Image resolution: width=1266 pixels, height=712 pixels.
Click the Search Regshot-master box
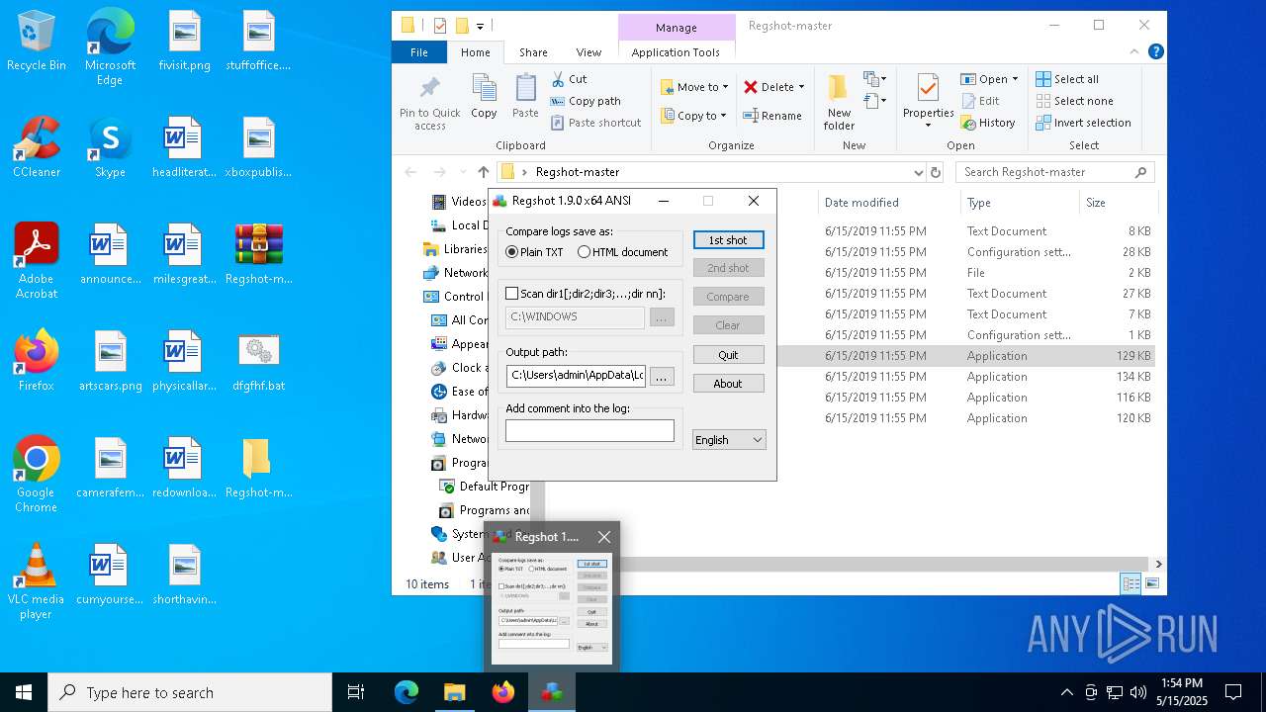pos(1055,172)
